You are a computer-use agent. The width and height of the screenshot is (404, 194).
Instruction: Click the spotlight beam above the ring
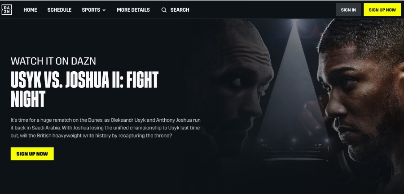click(x=294, y=77)
